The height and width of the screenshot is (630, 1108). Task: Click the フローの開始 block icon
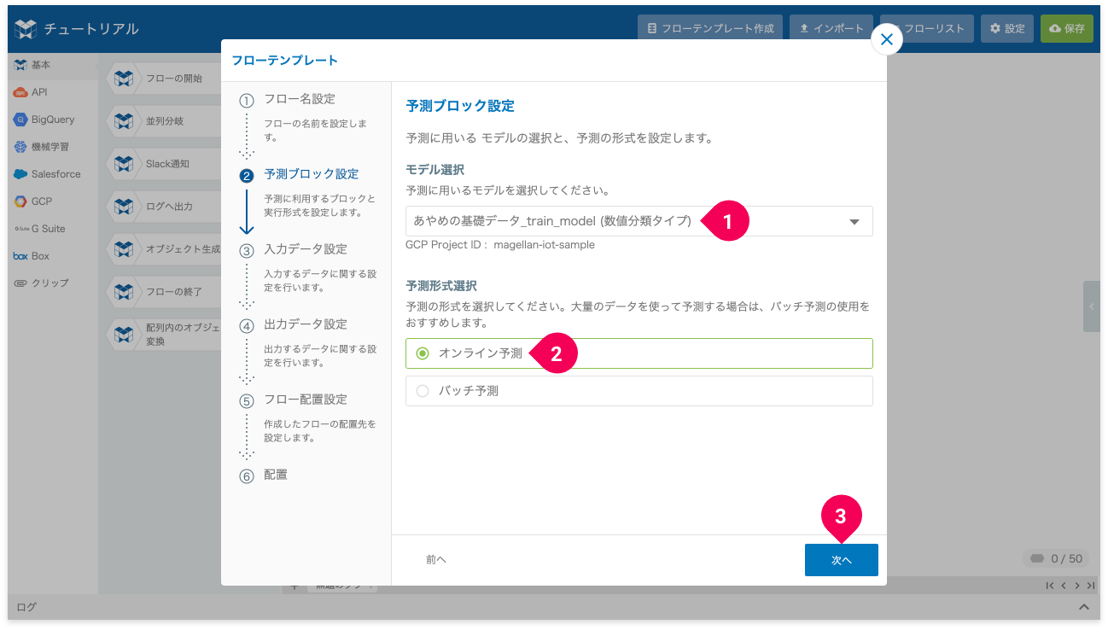coord(124,79)
